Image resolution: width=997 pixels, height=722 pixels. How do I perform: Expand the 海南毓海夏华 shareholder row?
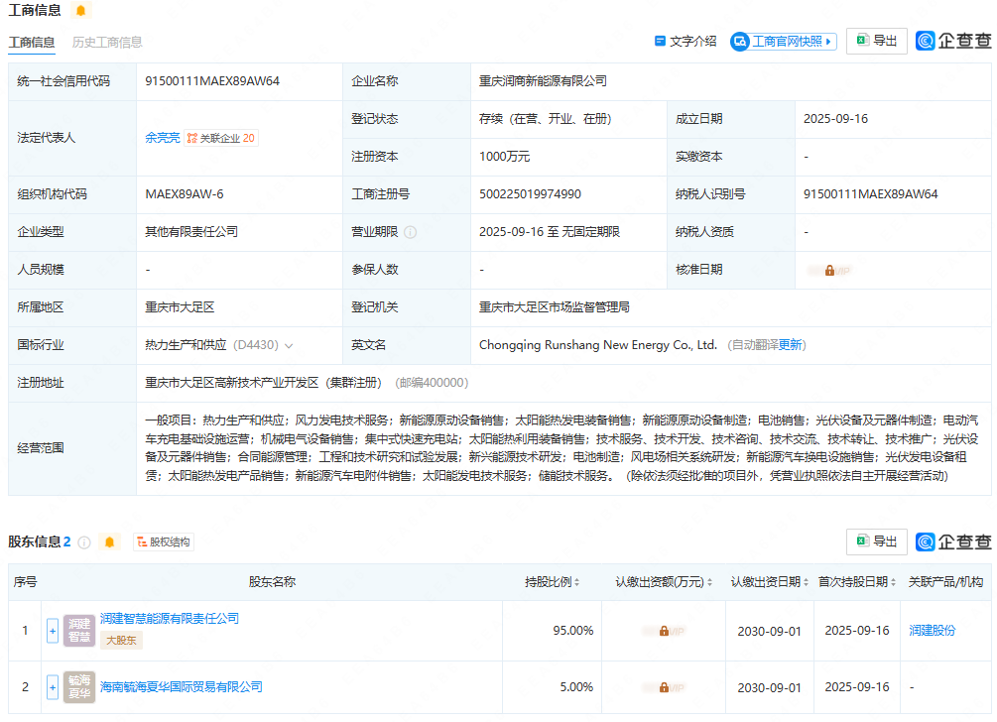tap(53, 687)
